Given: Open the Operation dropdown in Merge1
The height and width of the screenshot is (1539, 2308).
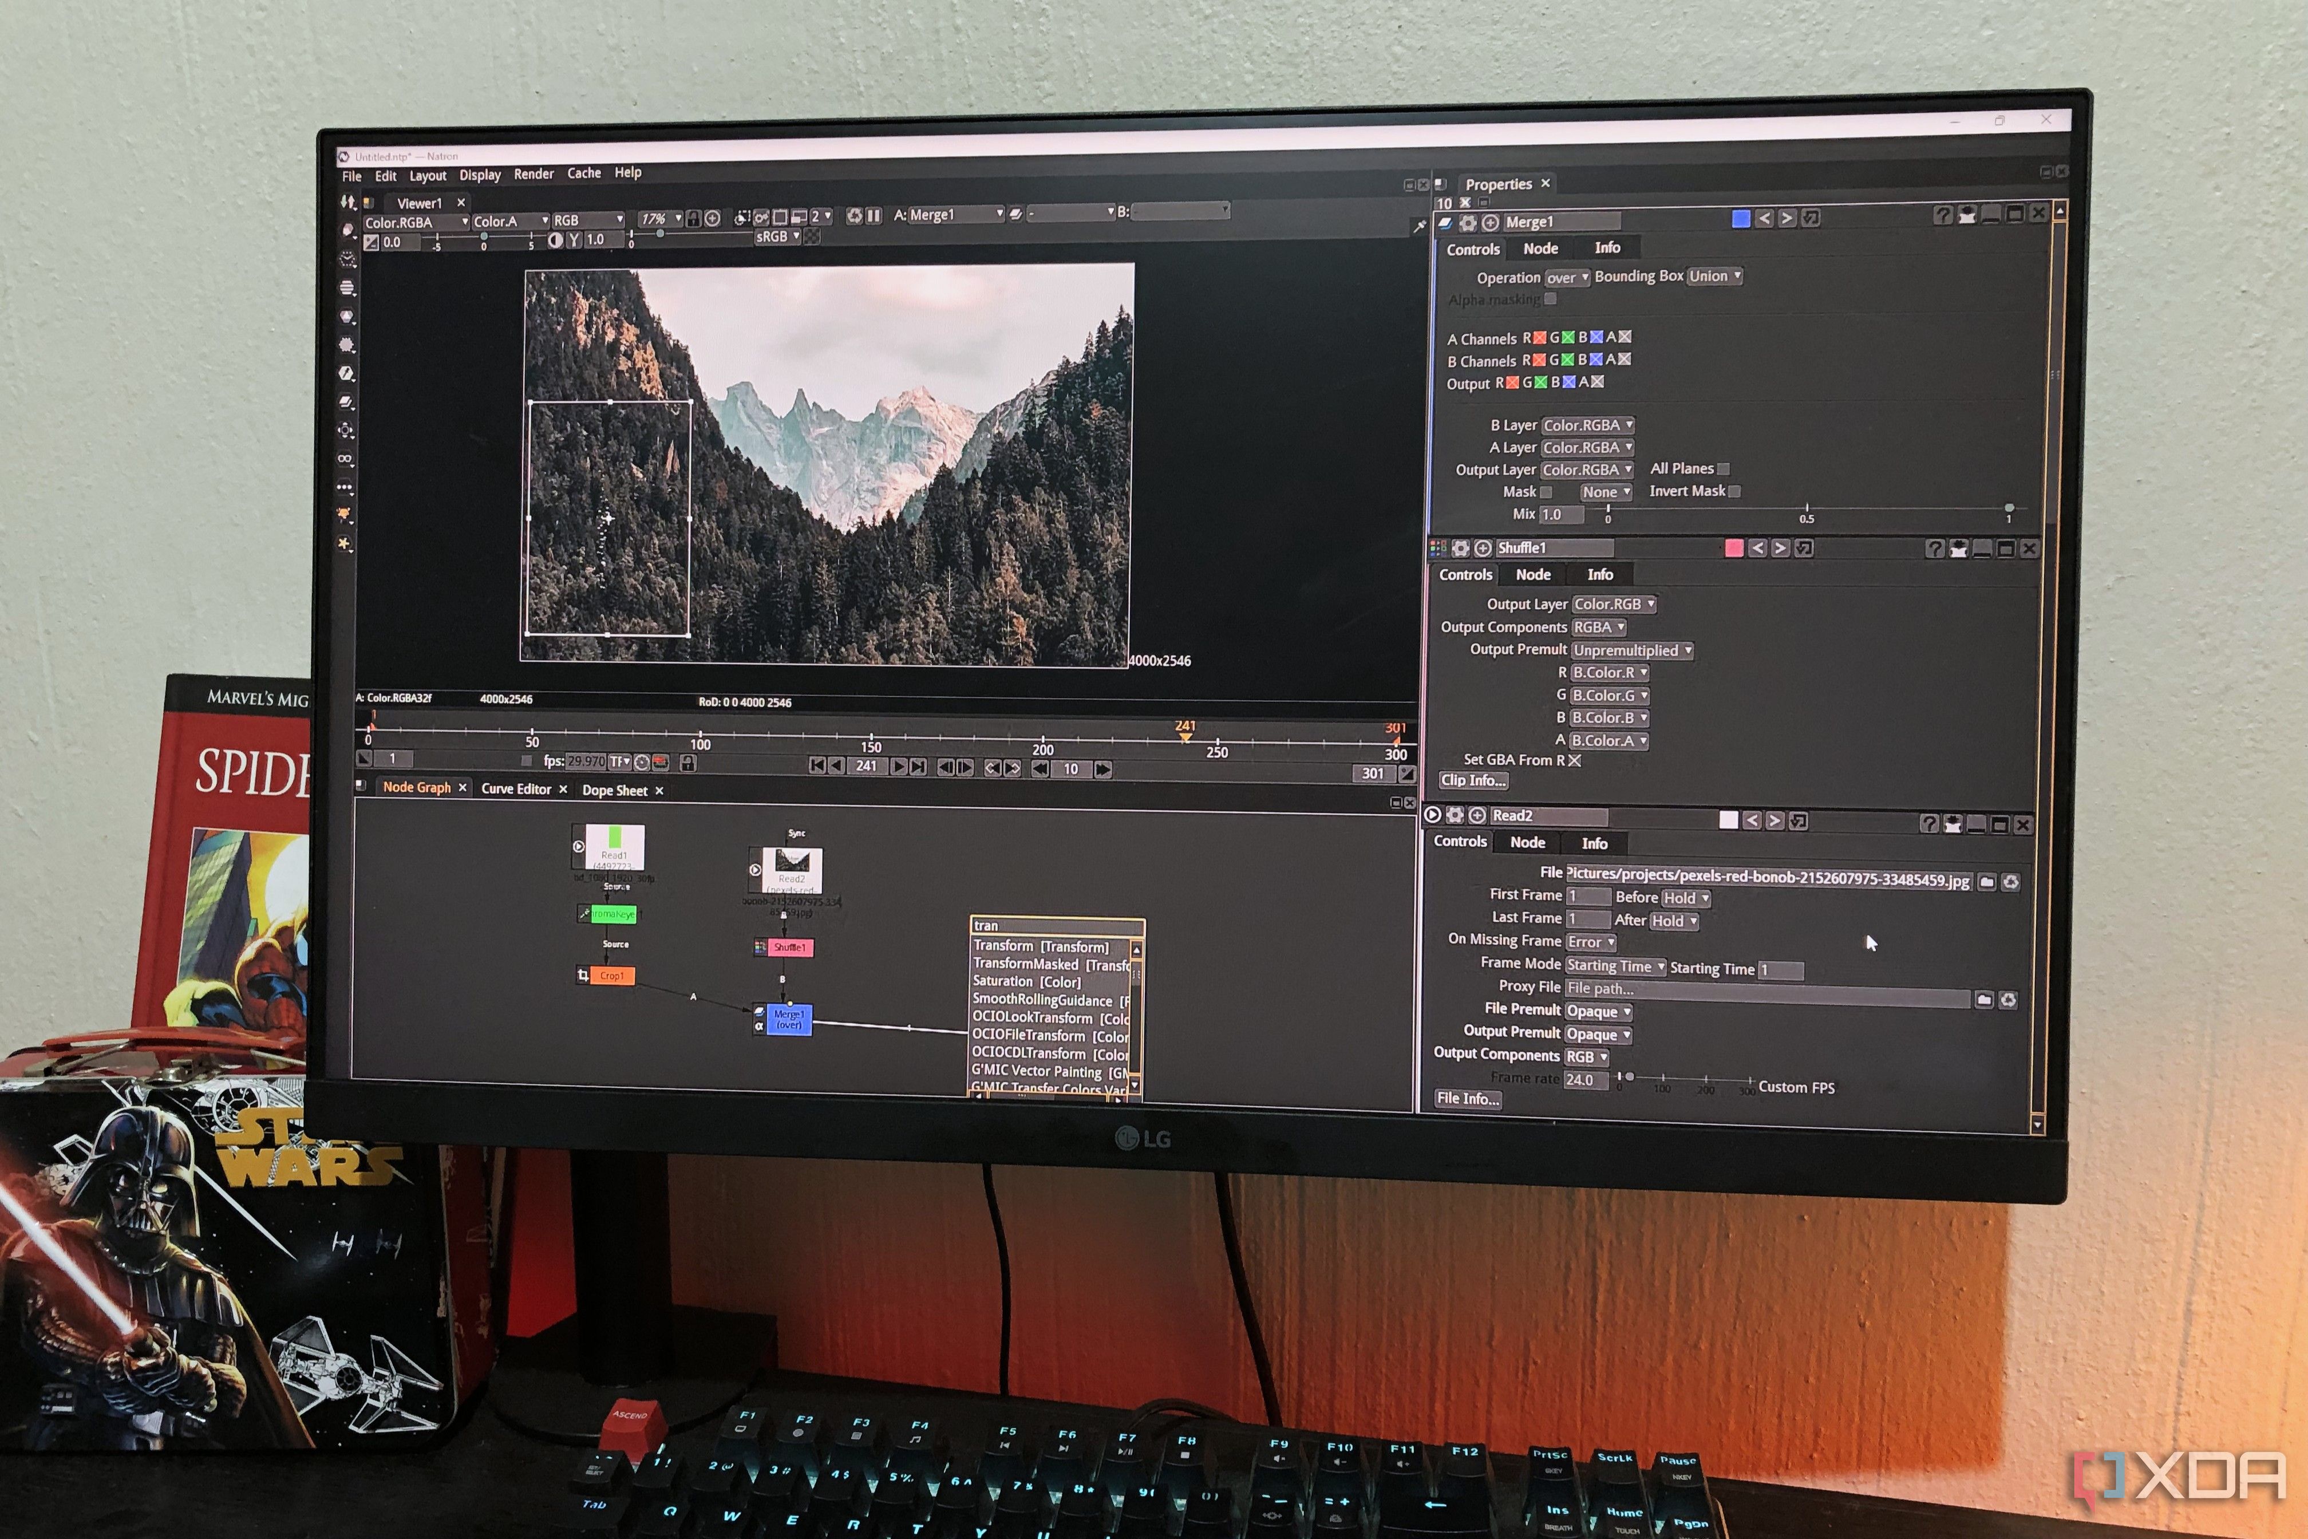Looking at the screenshot, I should click(x=1568, y=278).
